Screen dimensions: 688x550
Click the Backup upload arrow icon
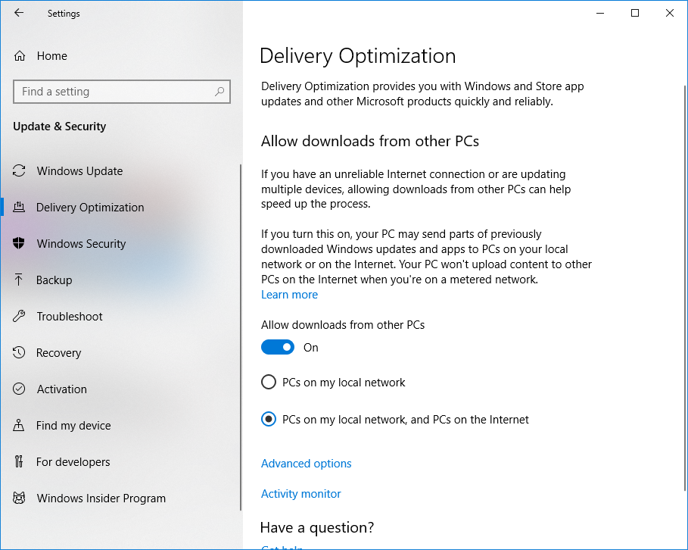[18, 280]
